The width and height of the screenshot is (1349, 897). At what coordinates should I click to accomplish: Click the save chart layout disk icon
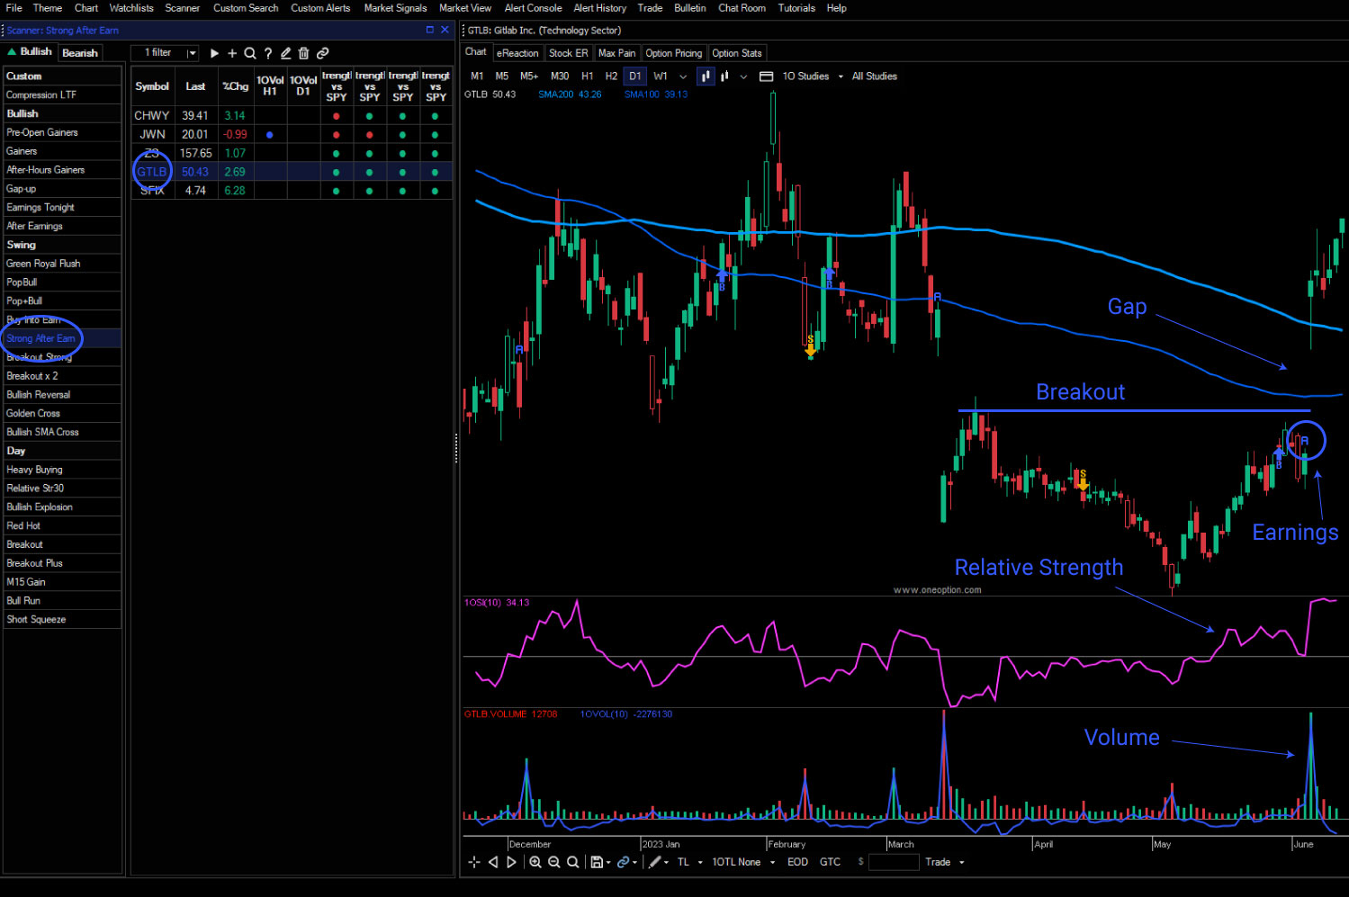tap(597, 862)
